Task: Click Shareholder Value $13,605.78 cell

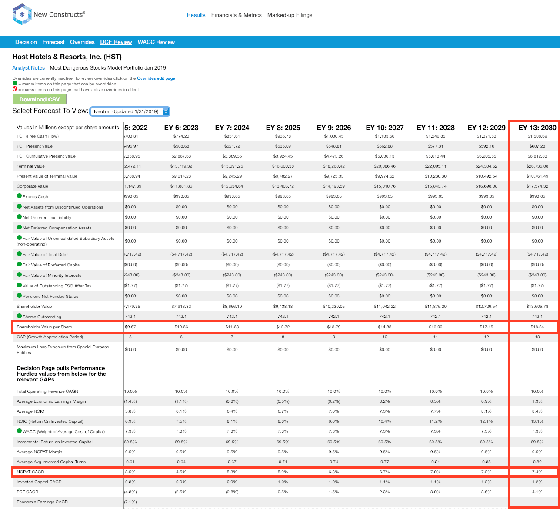Action: click(537, 306)
